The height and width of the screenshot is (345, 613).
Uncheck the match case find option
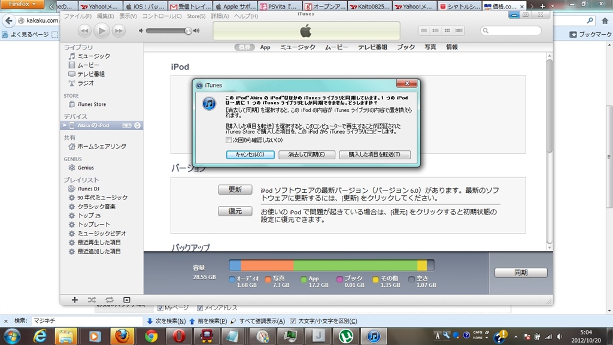(293, 321)
